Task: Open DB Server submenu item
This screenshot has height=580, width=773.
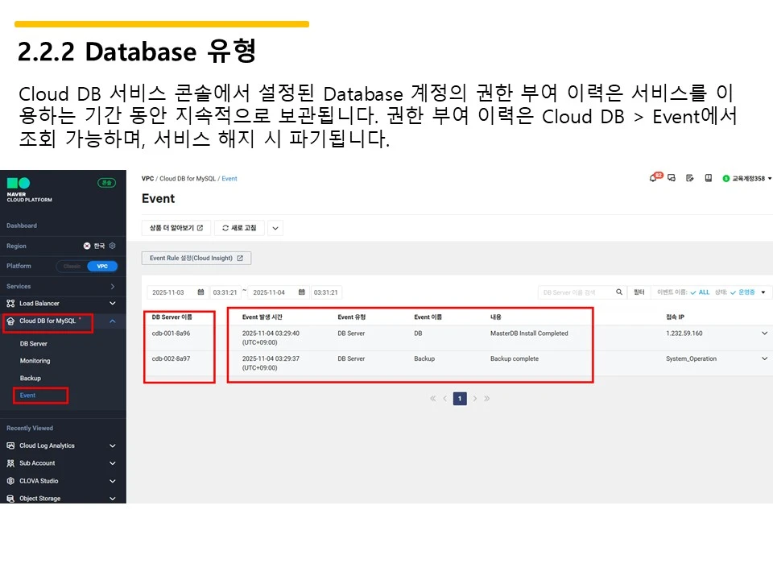Action: (34, 344)
